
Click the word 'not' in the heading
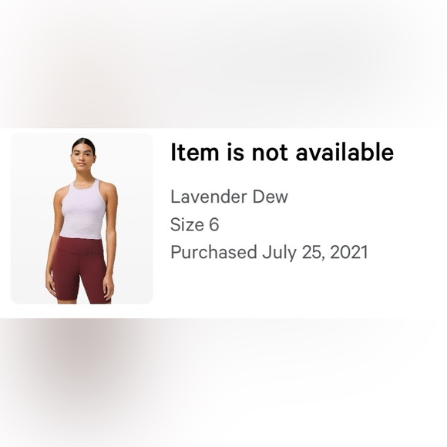point(270,153)
